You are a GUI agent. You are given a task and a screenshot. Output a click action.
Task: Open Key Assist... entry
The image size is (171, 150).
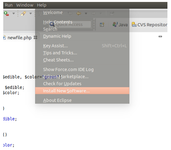[x=82, y=46]
